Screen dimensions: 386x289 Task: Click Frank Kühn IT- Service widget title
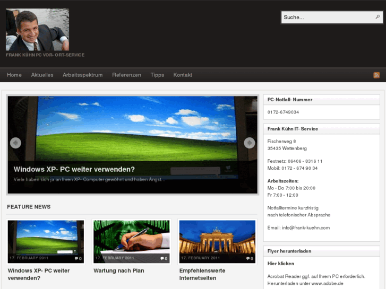[293, 129]
